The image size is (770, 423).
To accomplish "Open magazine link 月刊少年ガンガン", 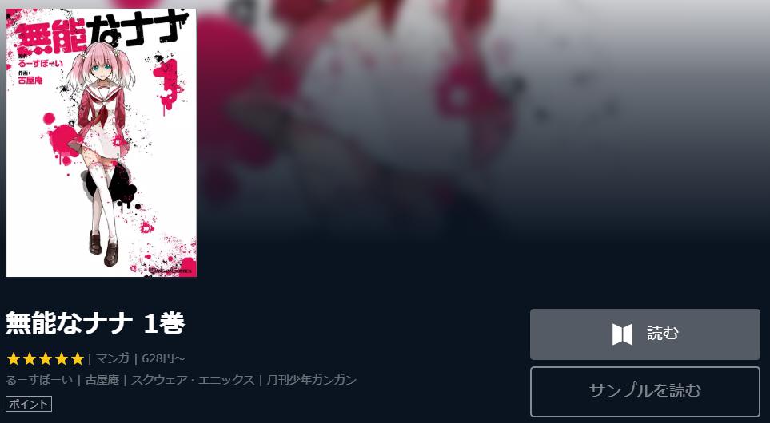I will point(311,380).
